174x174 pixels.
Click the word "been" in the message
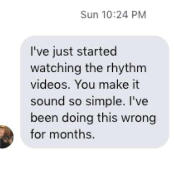coord(44,117)
